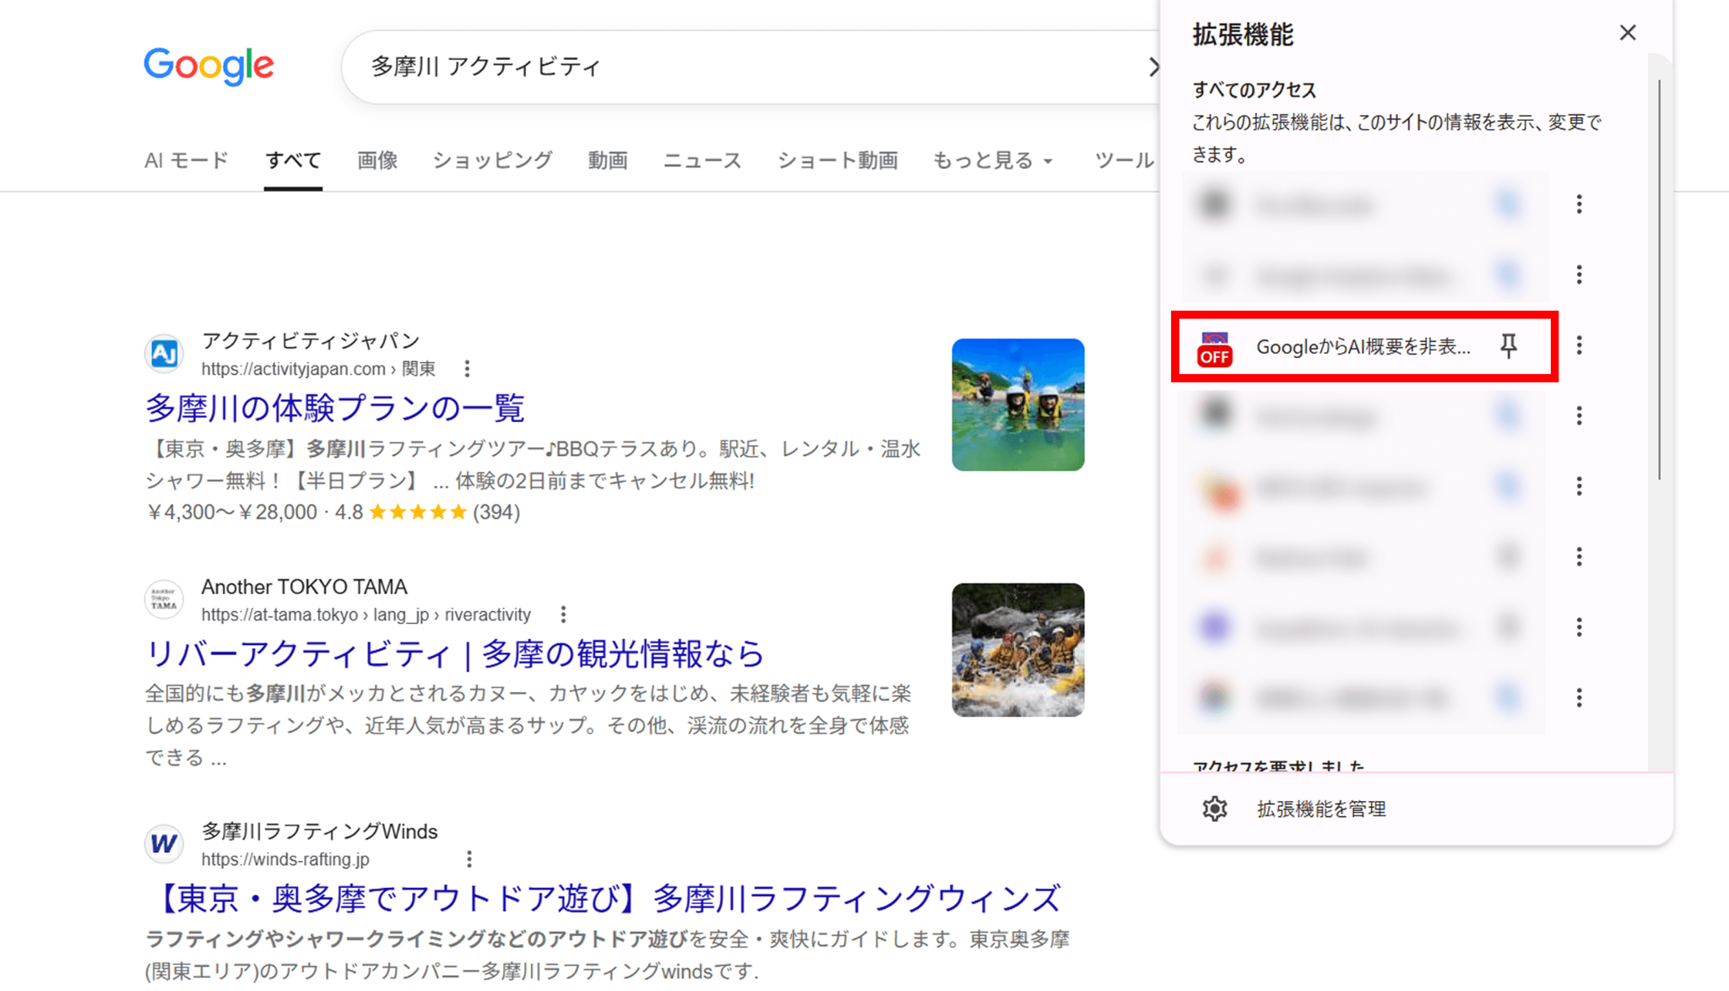Click the アクティビティジャパン AJ favicon
The image size is (1729, 991).
click(x=164, y=354)
